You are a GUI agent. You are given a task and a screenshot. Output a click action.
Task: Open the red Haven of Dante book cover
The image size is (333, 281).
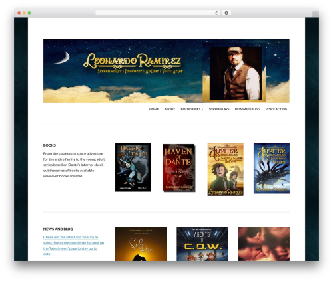tap(179, 168)
